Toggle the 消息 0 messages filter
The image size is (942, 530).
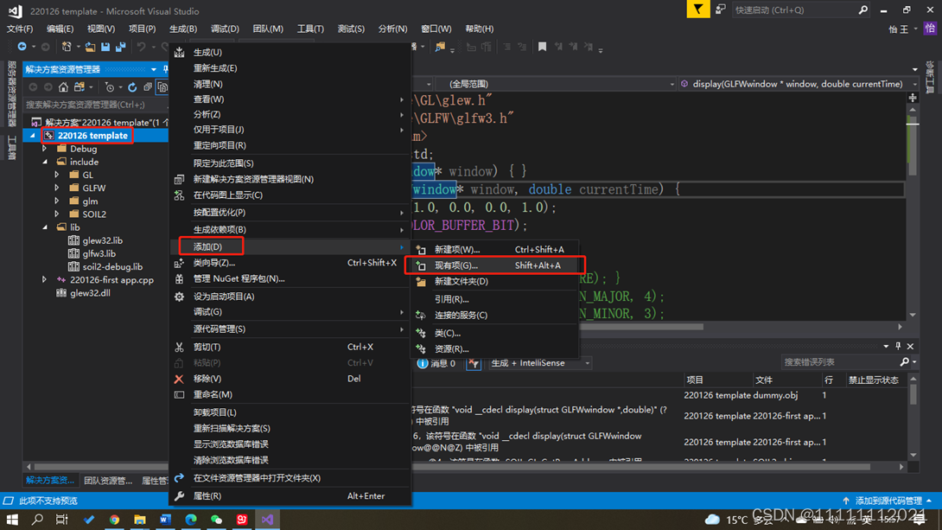click(436, 363)
